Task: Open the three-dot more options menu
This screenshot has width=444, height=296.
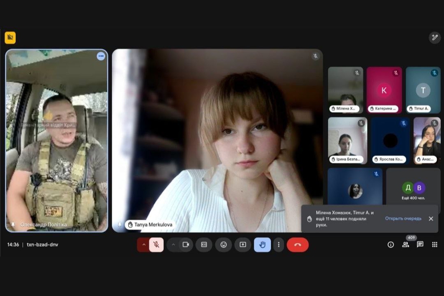Action: tap(279, 245)
